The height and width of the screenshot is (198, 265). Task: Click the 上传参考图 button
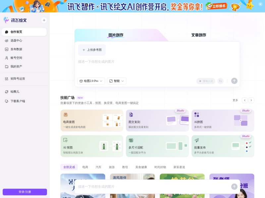tap(92, 50)
